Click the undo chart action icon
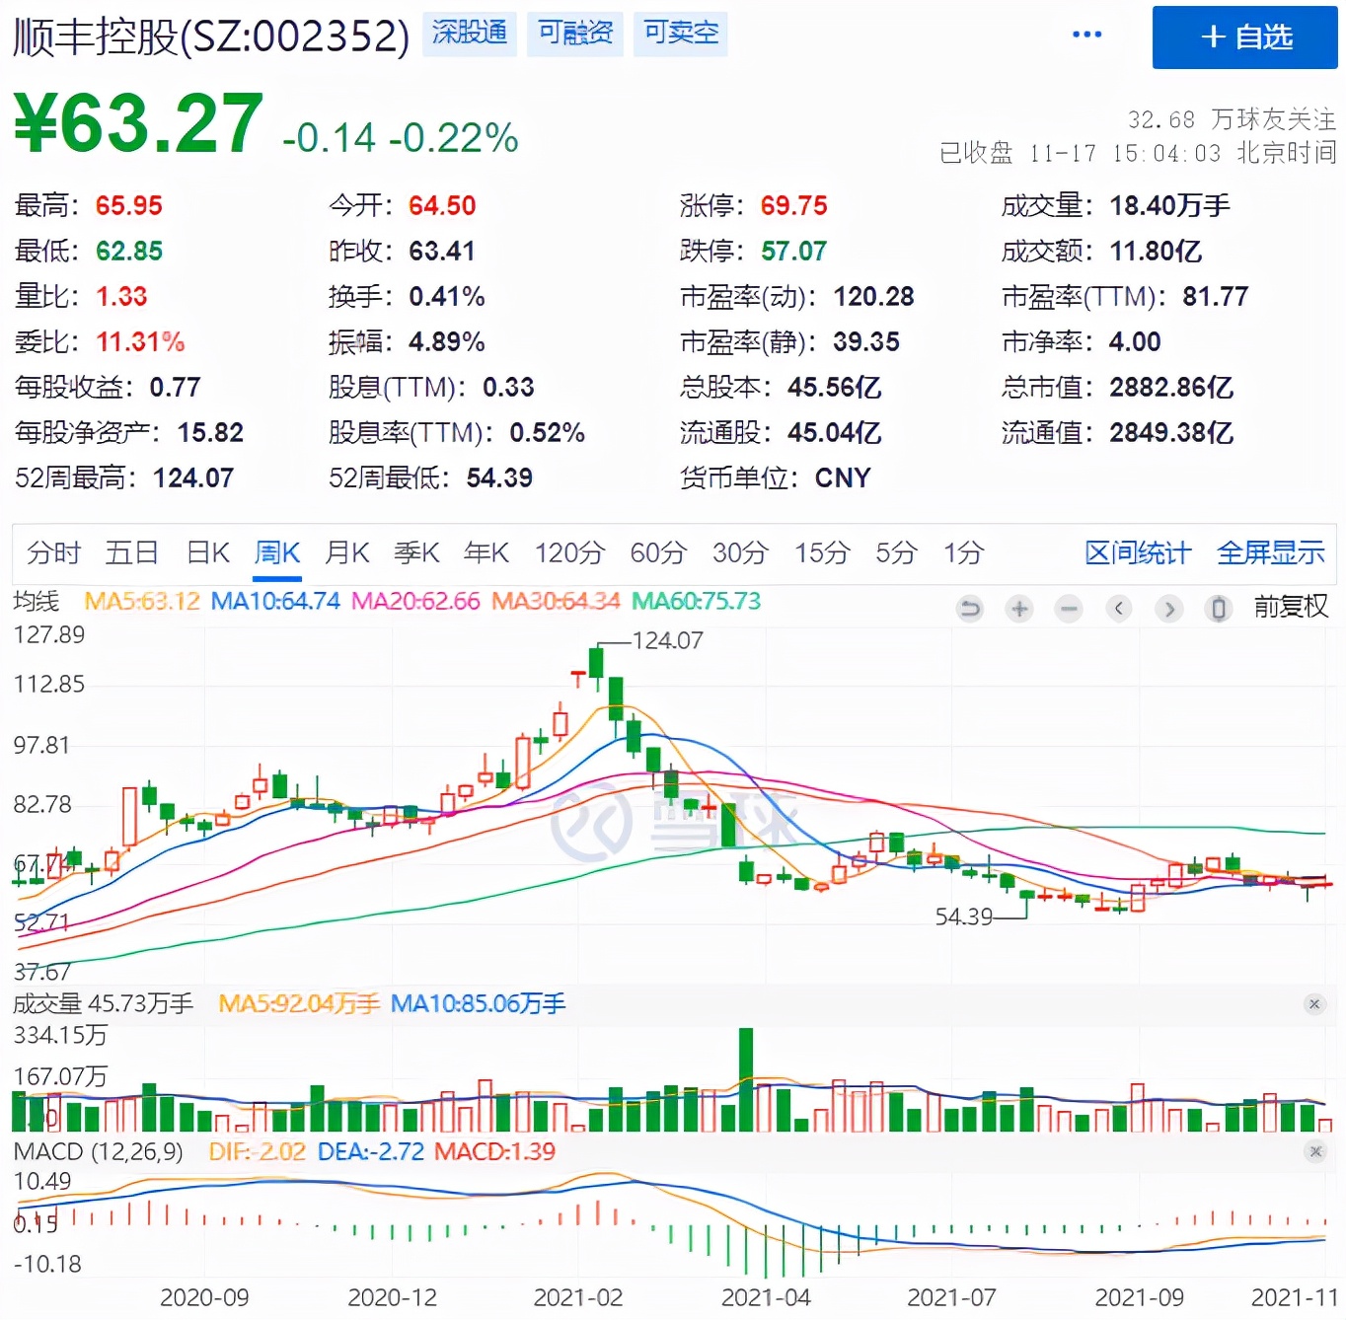Viewport: 1346px width, 1320px height. (x=970, y=609)
